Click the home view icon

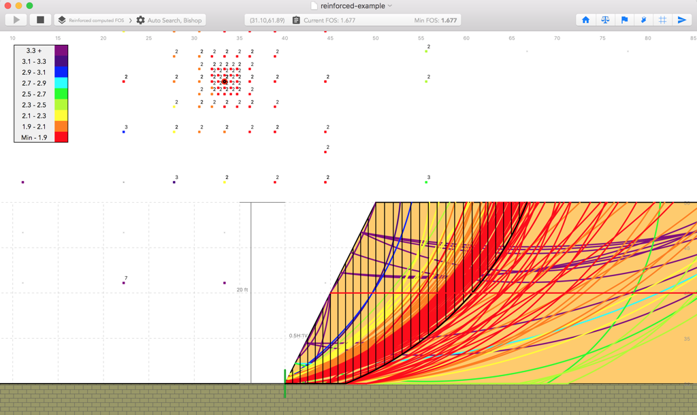[586, 20]
